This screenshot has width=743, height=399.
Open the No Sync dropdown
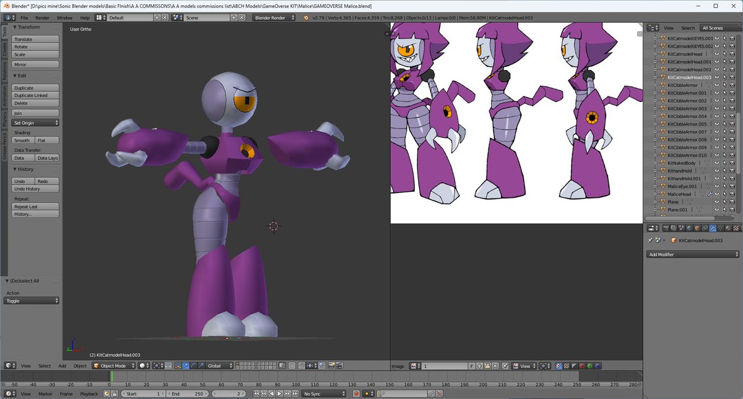pyautogui.click(x=324, y=393)
